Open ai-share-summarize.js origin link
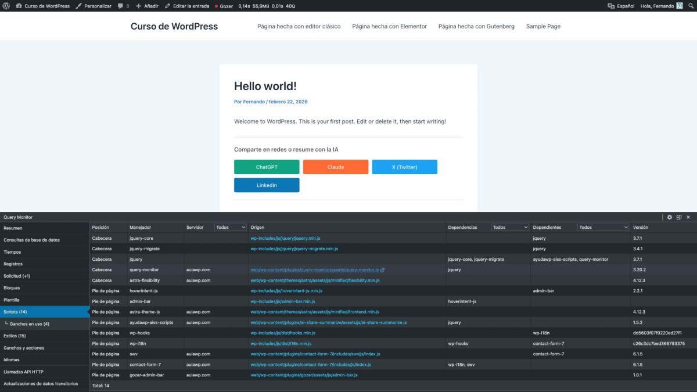Image resolution: width=697 pixels, height=392 pixels. coord(328,322)
